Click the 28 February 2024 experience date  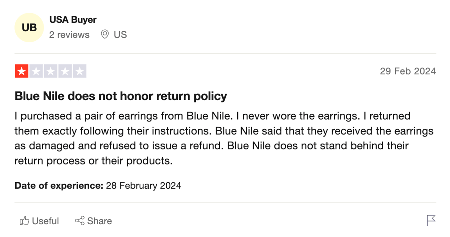[x=144, y=186]
